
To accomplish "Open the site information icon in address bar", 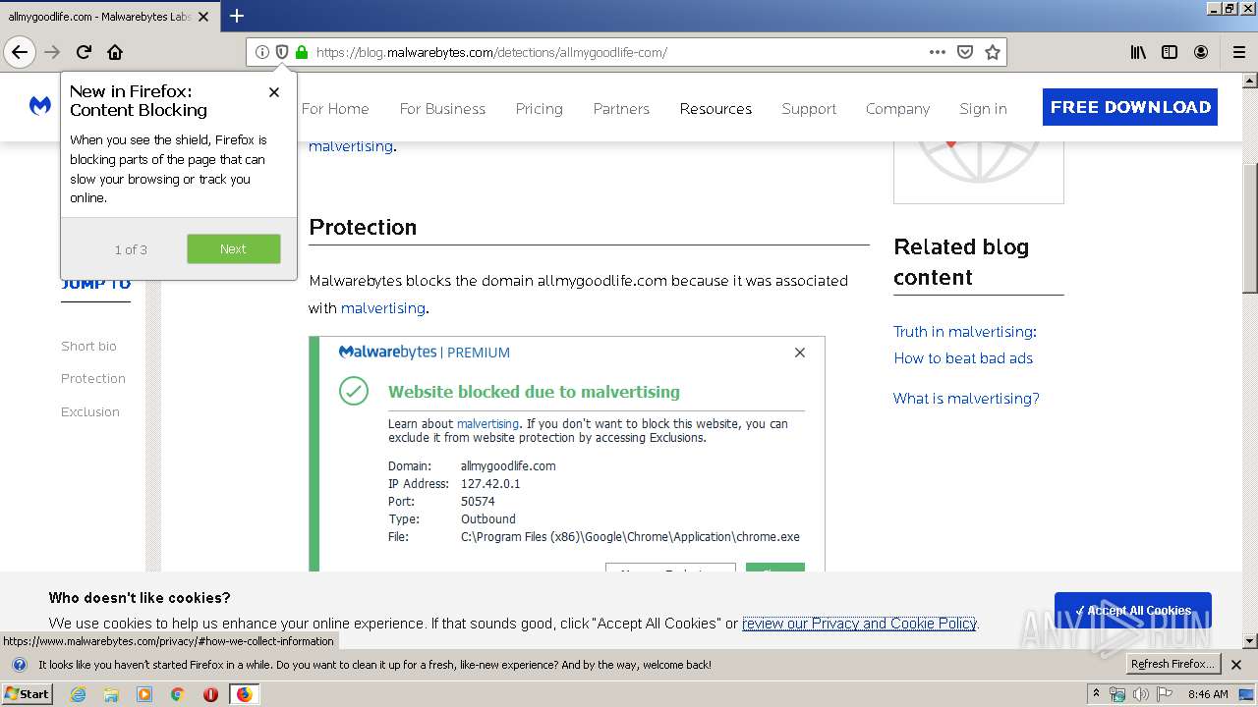I will 262,52.
